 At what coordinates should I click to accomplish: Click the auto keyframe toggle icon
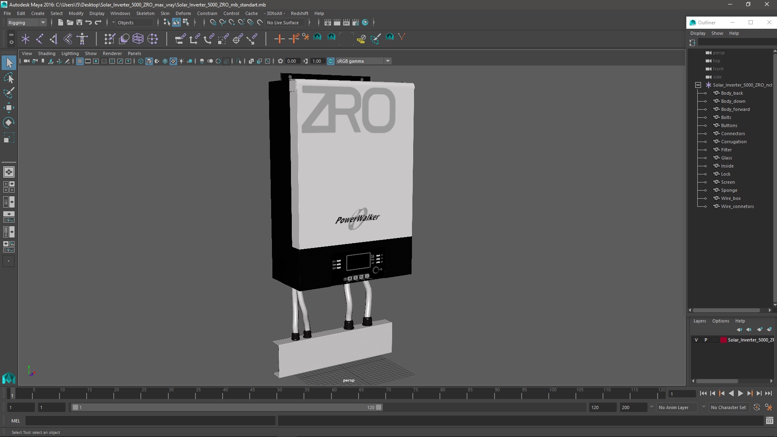(757, 407)
